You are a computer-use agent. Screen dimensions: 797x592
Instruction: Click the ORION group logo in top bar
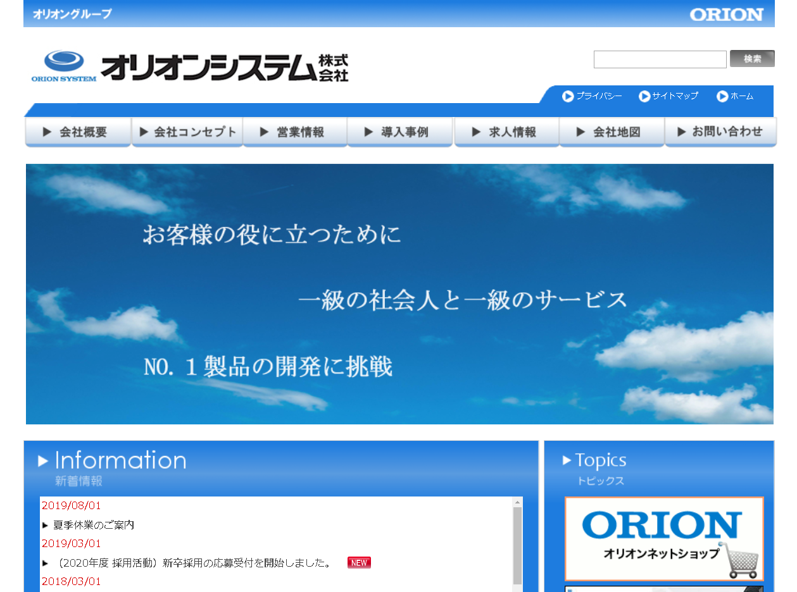(726, 15)
